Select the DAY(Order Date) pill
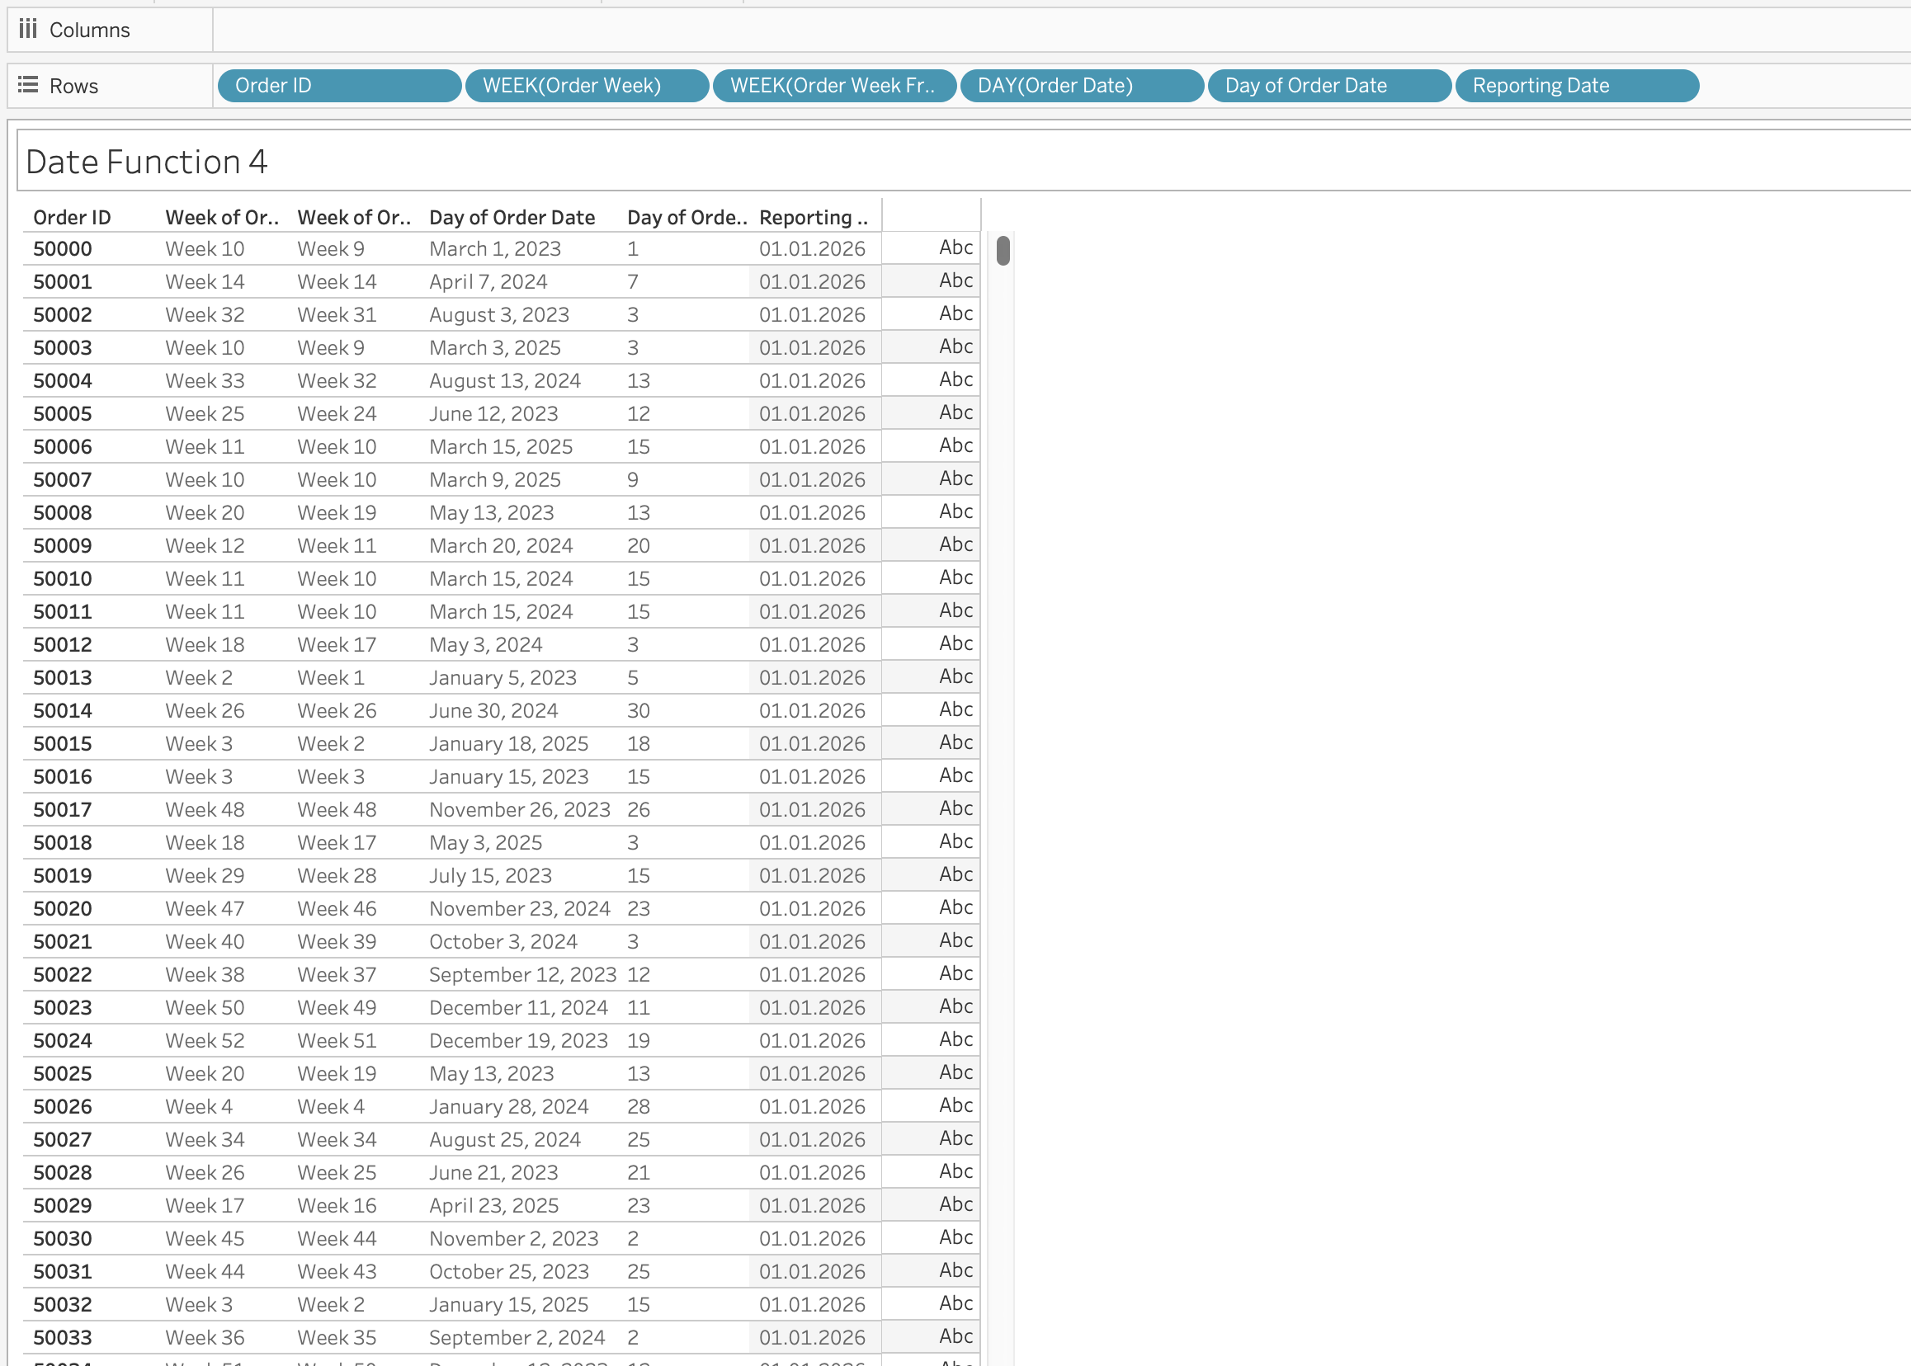 point(1080,85)
